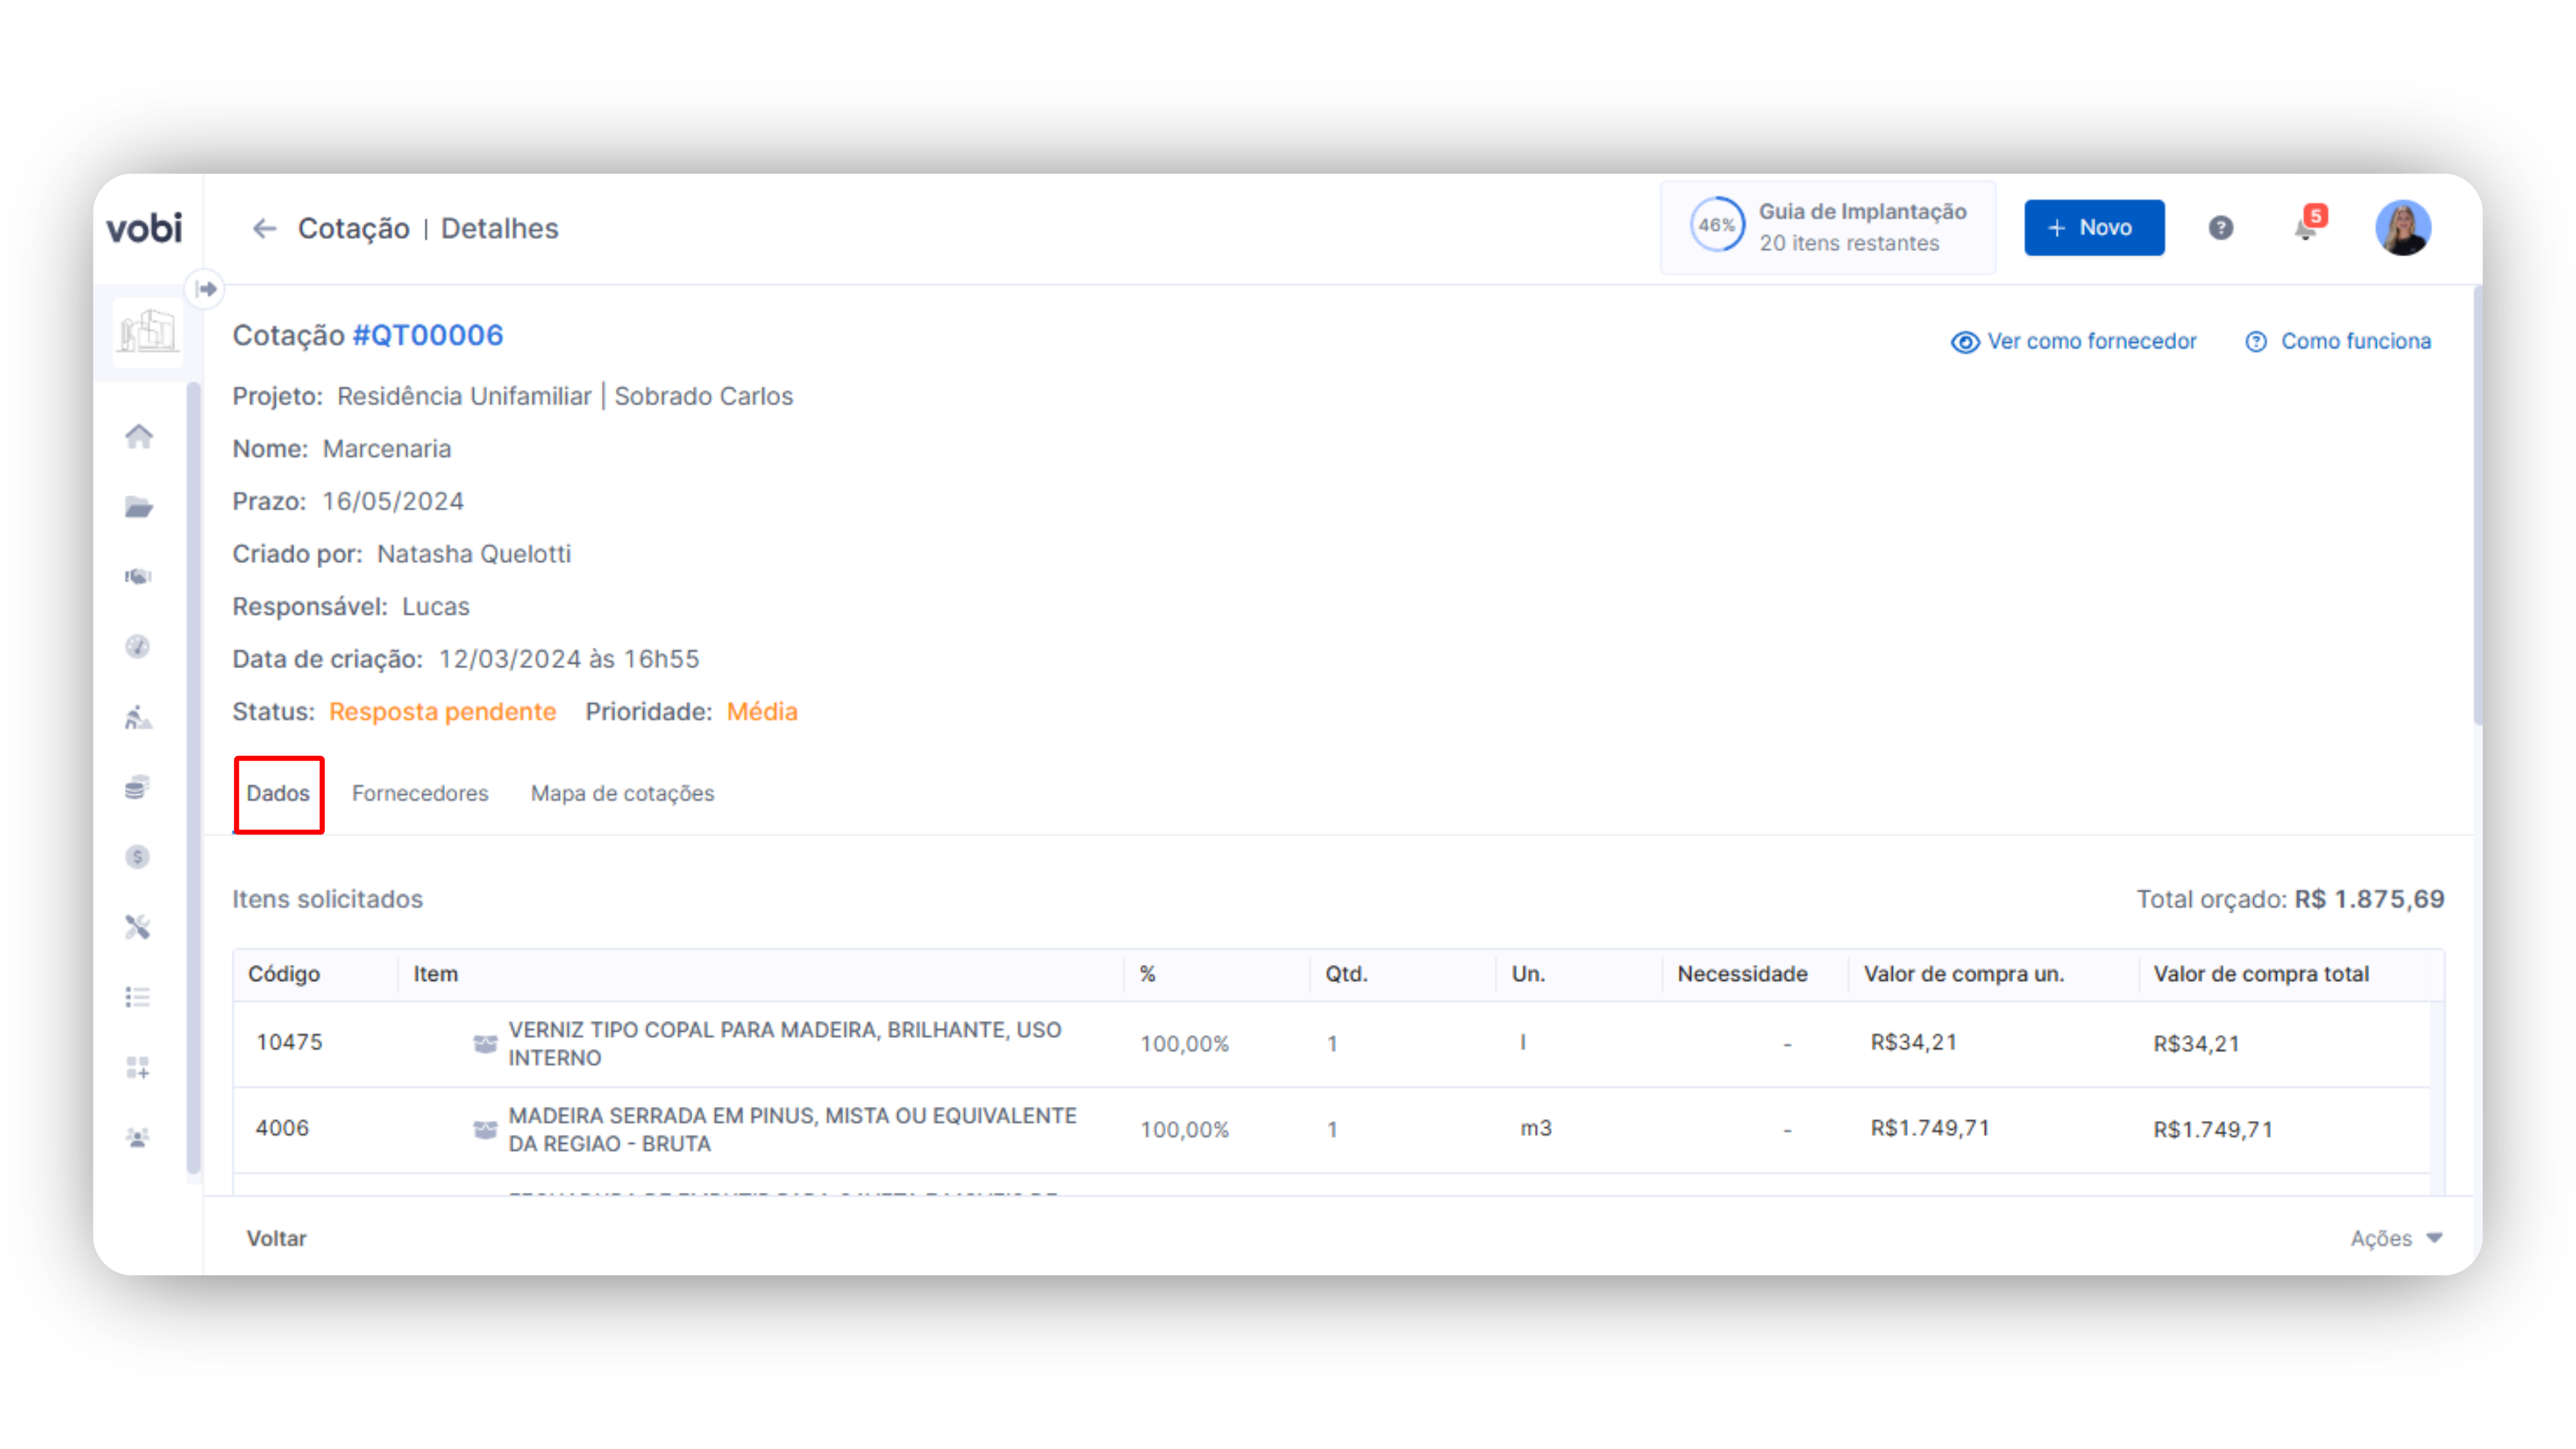
Task: Click the back arrow next to Cotação
Action: [x=264, y=229]
